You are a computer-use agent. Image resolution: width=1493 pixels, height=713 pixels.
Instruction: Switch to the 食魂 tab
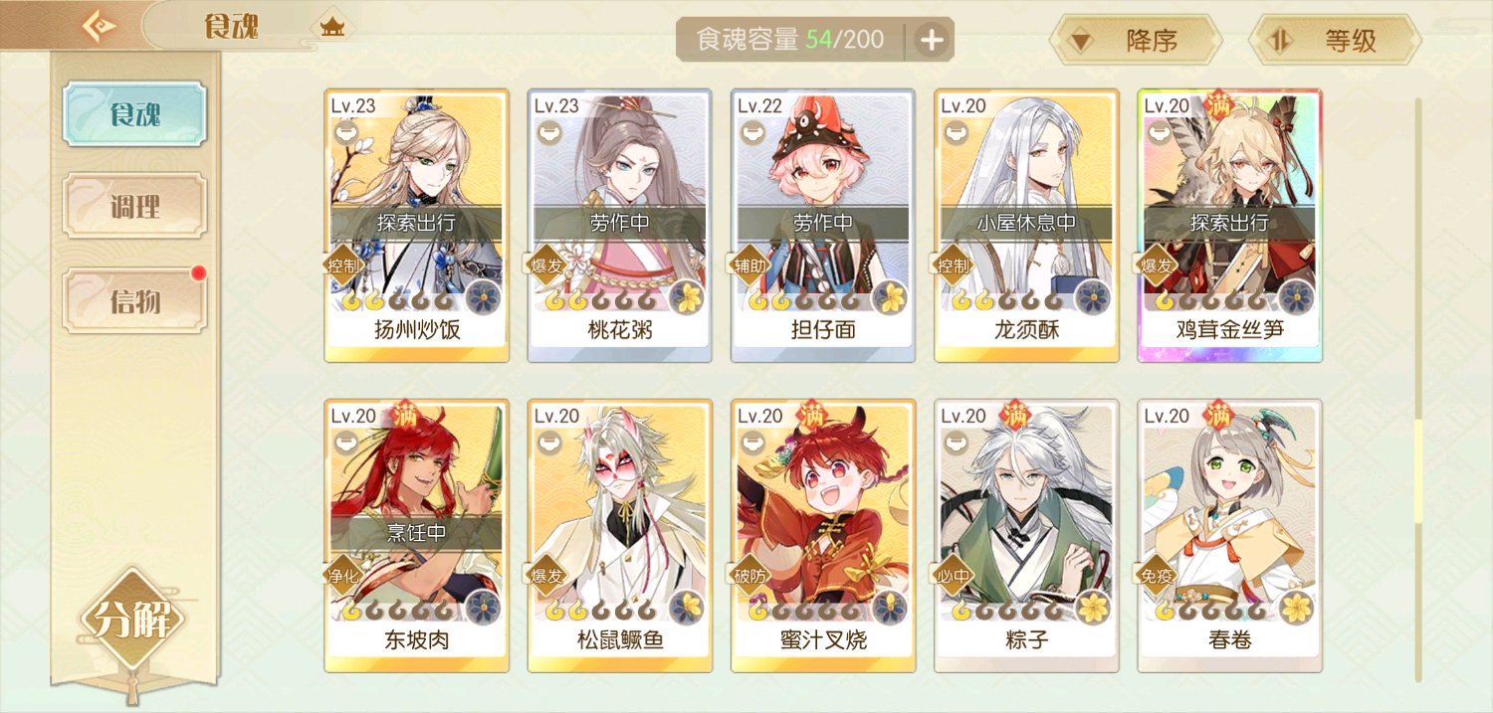(134, 113)
